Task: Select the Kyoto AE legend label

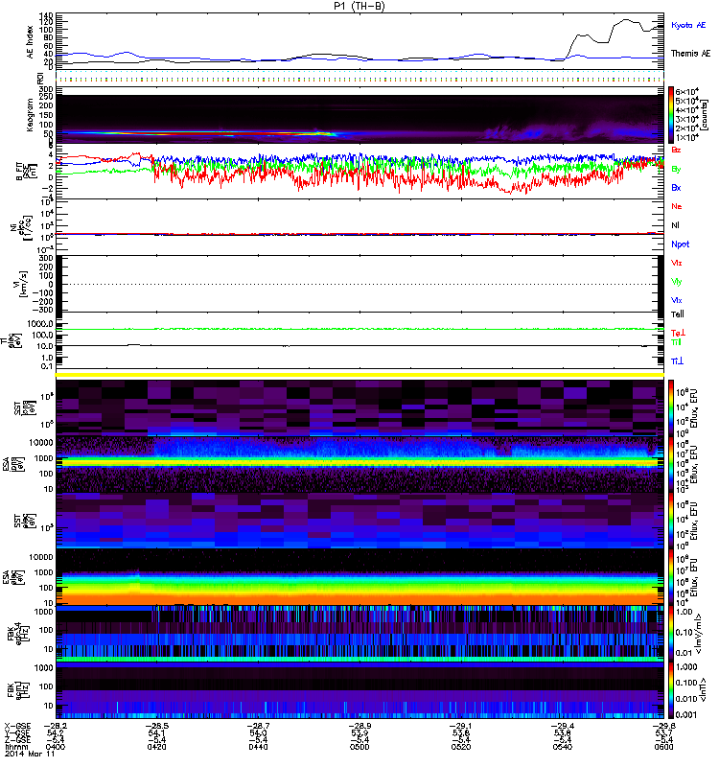Action: (688, 24)
